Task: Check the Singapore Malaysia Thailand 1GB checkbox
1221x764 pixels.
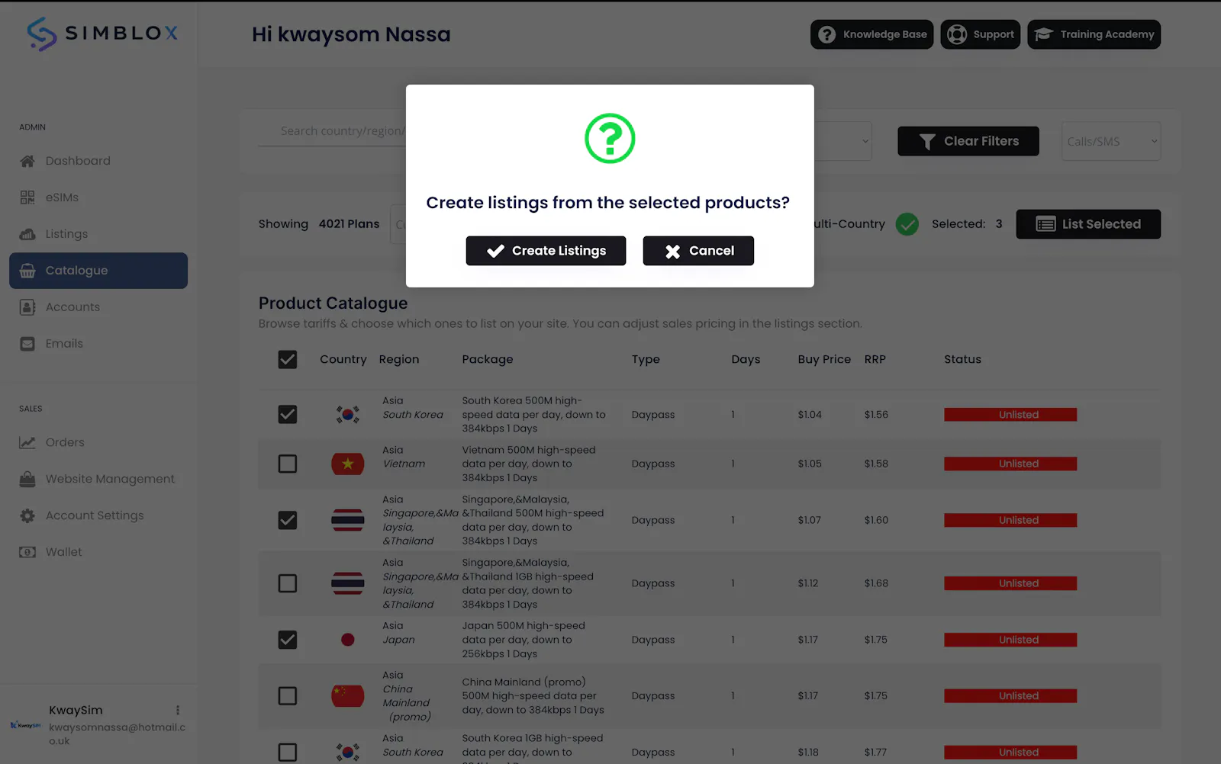Action: tap(288, 583)
